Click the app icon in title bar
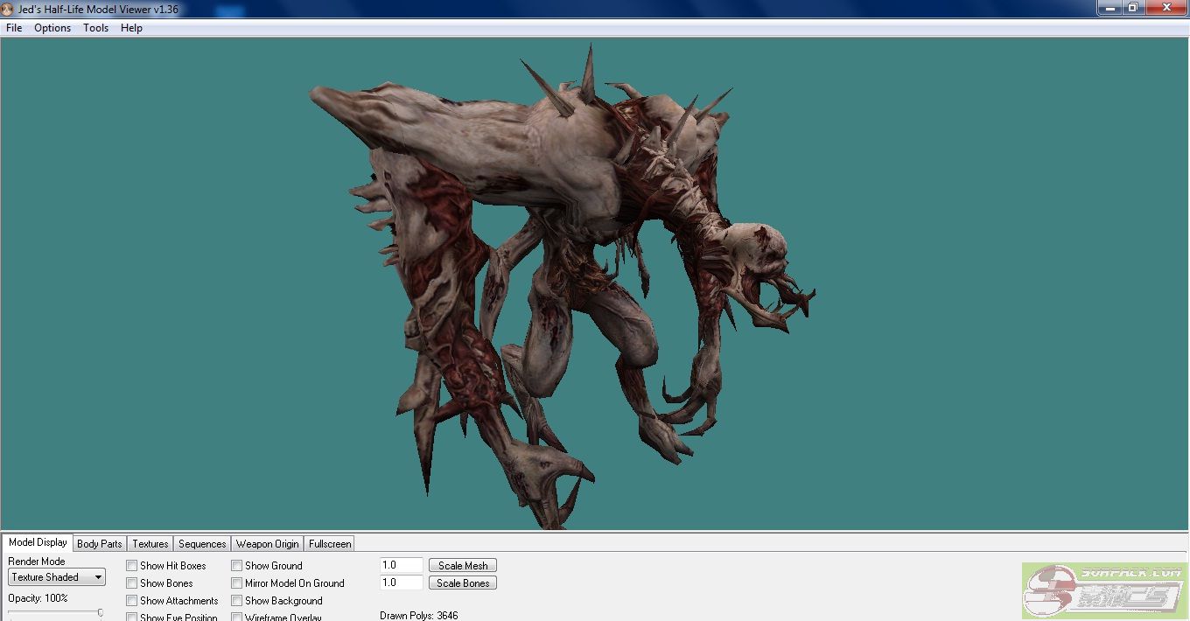1190x621 pixels. [x=8, y=9]
